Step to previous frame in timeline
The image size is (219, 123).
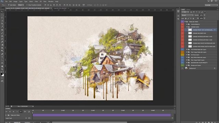pos(10,112)
